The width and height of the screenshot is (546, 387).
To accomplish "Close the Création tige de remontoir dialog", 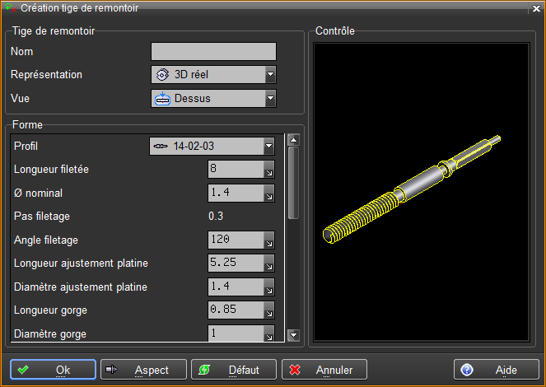I will (x=536, y=8).
